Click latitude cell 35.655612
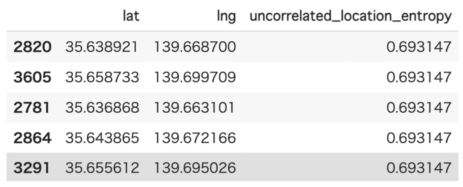This screenshot has width=463, height=187. 102,168
